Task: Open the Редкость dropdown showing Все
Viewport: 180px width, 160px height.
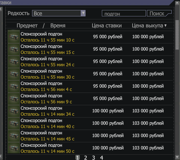Action: coord(59,13)
